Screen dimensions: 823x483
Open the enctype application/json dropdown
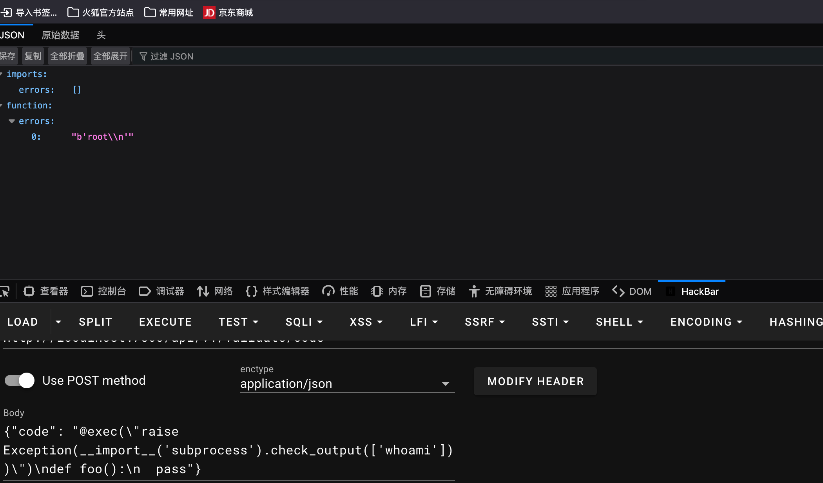[x=347, y=384]
